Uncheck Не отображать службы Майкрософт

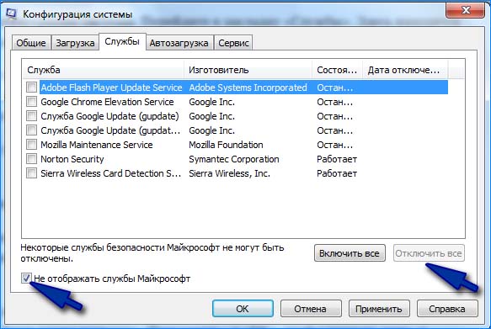click(x=26, y=278)
